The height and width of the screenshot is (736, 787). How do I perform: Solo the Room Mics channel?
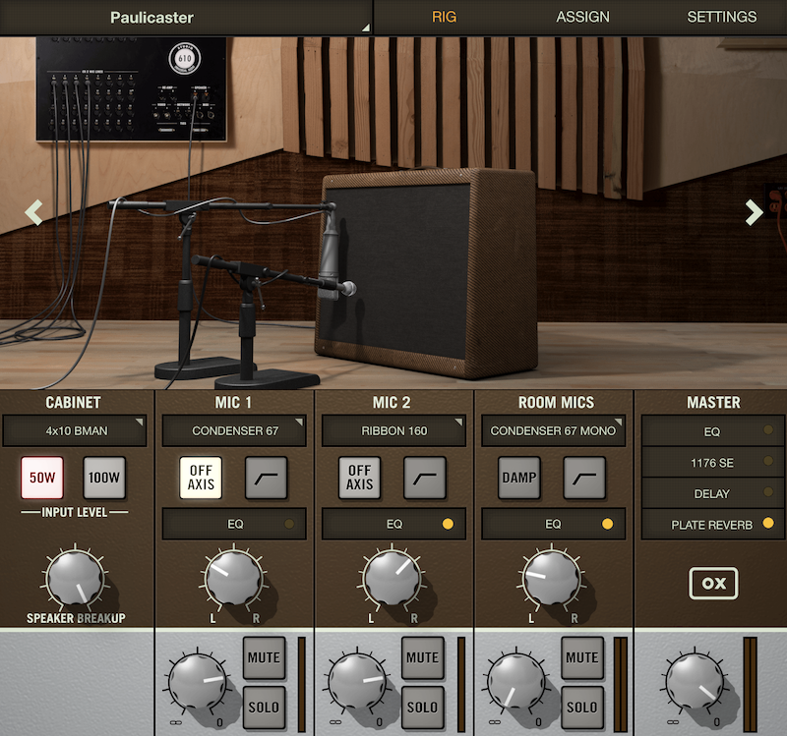582,707
